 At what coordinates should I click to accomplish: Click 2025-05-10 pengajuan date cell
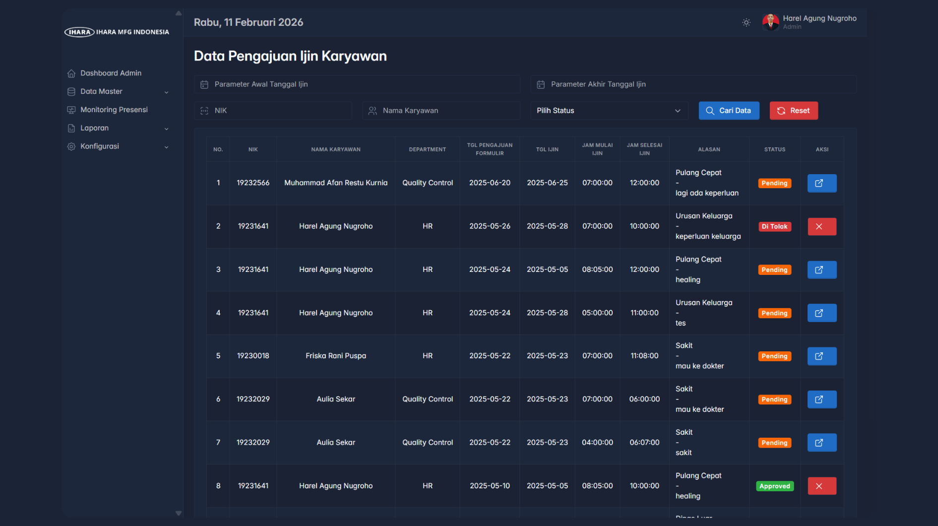490,486
